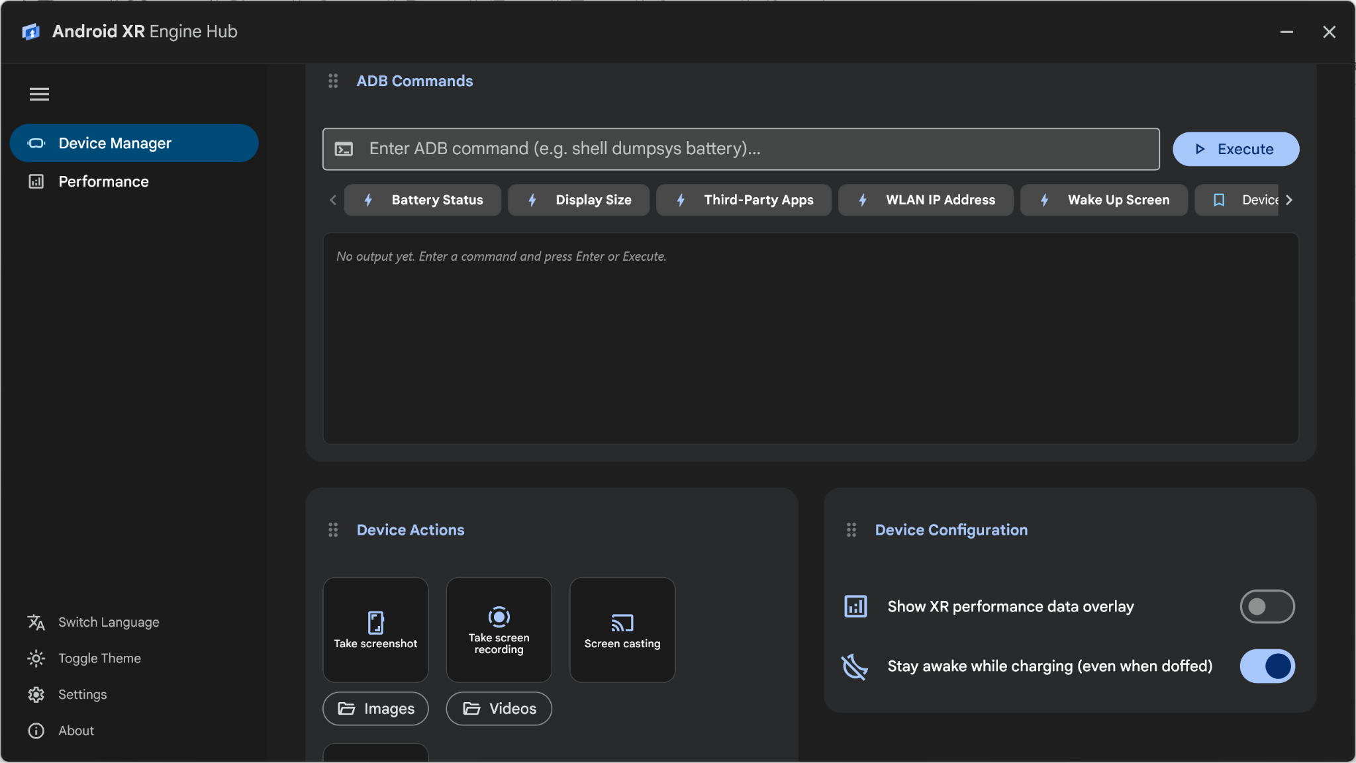
Task: Click the Device Actions section title
Action: point(411,530)
